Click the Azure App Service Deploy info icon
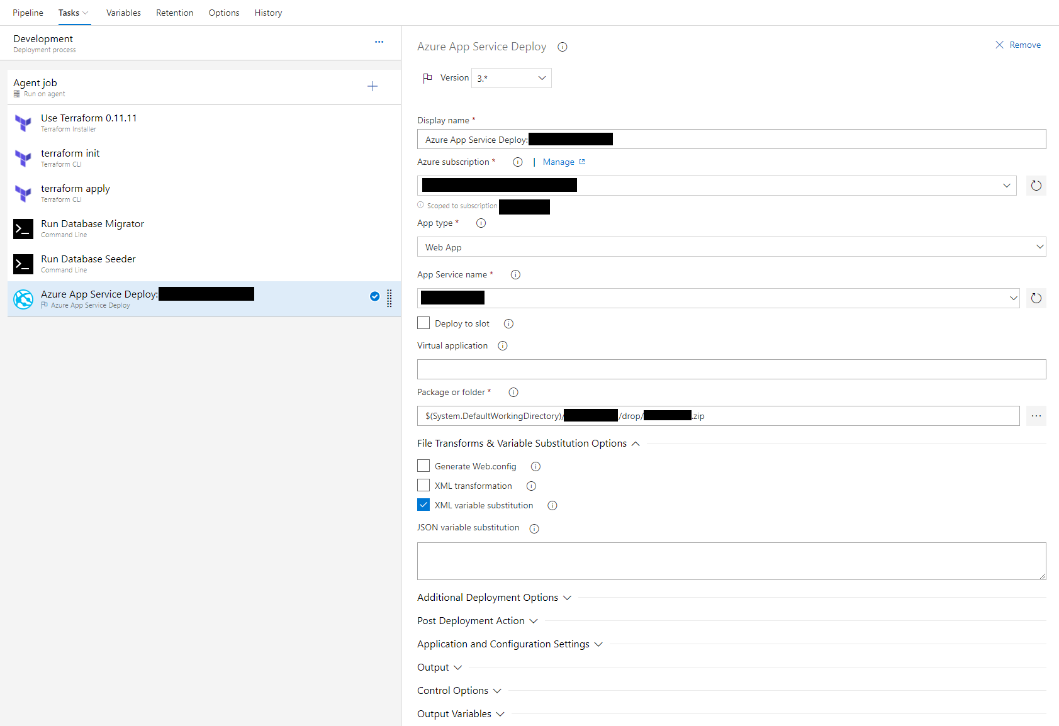 563,47
